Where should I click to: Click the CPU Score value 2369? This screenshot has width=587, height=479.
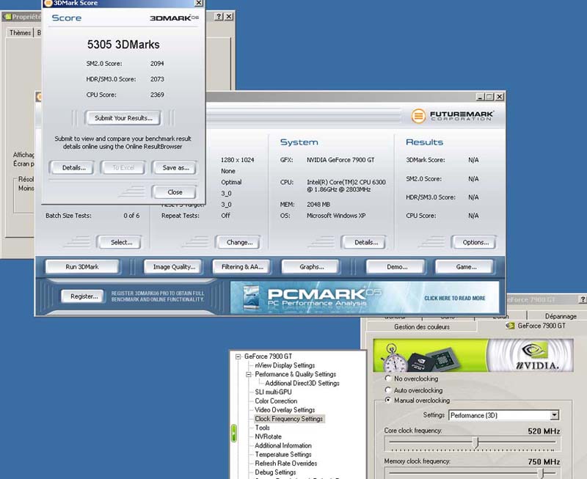157,95
